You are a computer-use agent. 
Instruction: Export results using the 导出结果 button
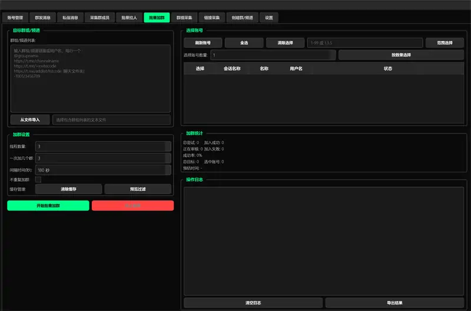(x=394, y=303)
